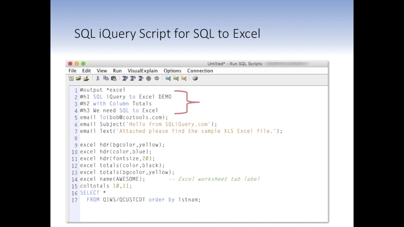Click the comment '-- Excel worksheet tab label'

coord(214,179)
